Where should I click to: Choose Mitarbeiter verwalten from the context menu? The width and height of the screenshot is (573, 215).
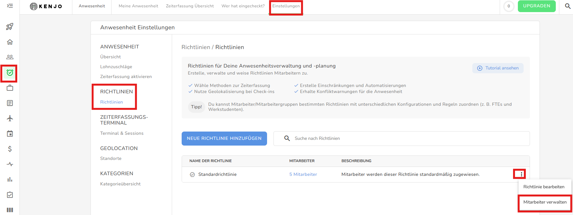tap(545, 202)
